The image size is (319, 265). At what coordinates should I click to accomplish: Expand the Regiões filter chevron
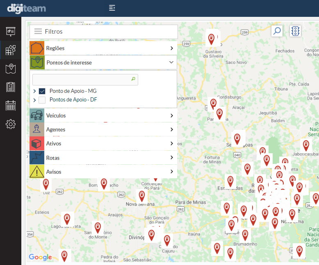(172, 48)
